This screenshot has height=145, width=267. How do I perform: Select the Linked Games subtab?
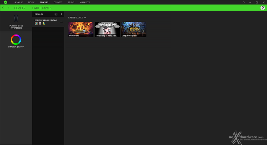pyautogui.click(x=42, y=8)
